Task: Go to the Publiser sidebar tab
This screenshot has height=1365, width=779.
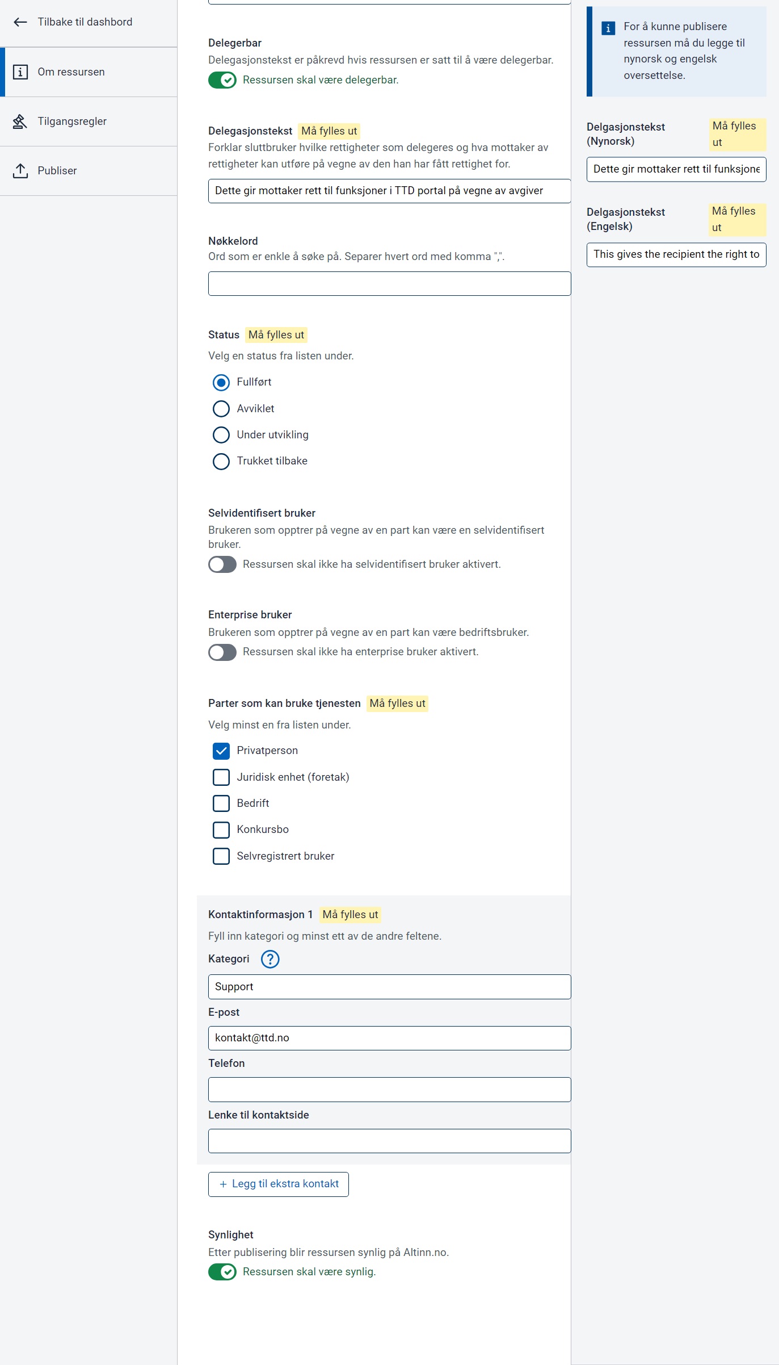Action: point(57,171)
